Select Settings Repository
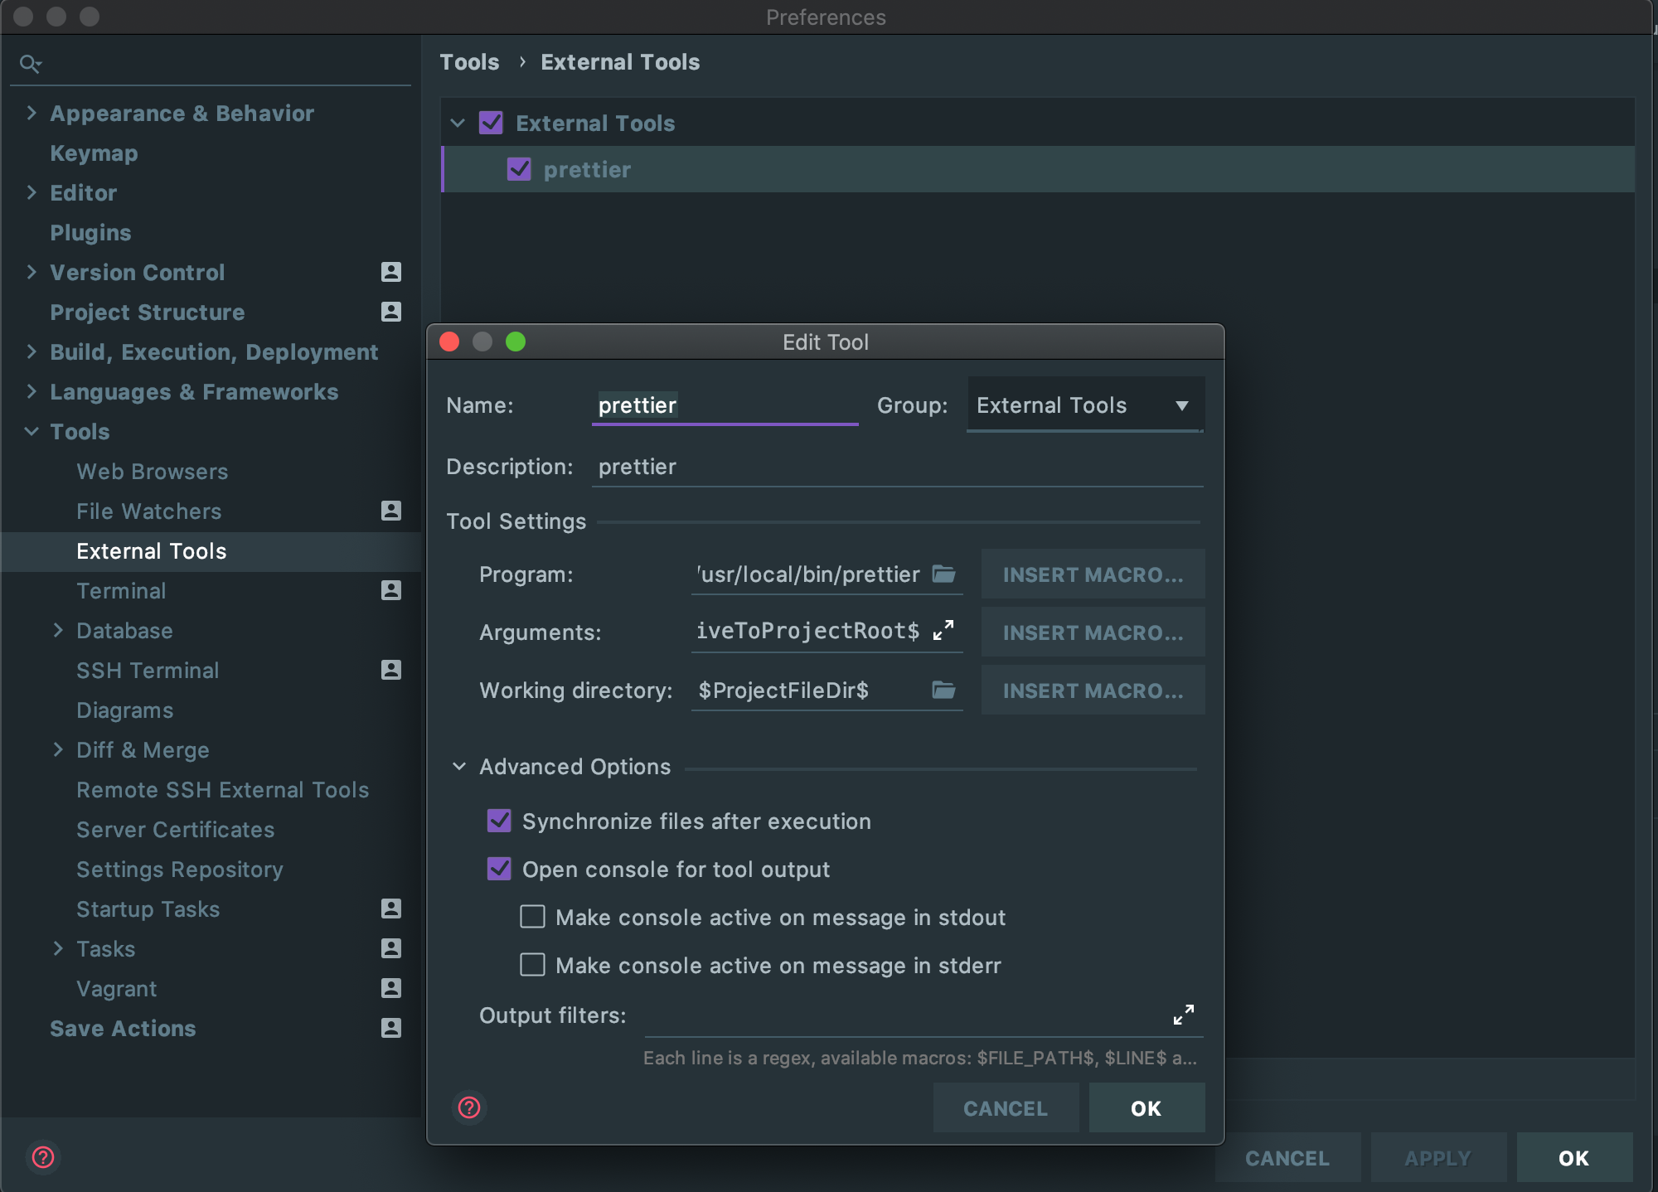Screen dimensions: 1658x1192 click(x=180, y=870)
